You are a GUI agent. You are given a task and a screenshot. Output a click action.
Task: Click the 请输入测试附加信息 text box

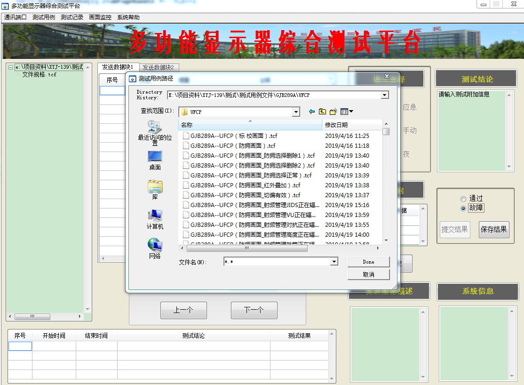click(x=472, y=130)
